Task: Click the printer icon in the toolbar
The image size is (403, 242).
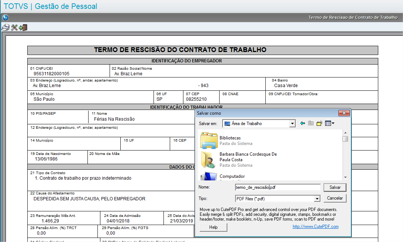Action: click(6, 28)
